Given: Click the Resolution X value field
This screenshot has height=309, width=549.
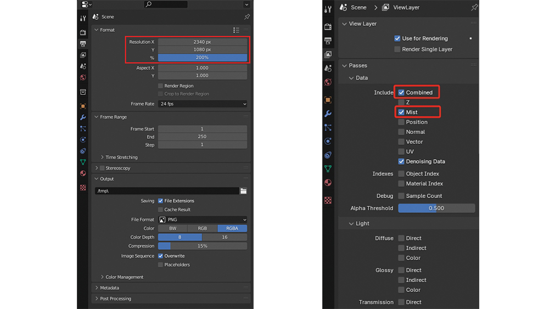Looking at the screenshot, I should pos(202,42).
